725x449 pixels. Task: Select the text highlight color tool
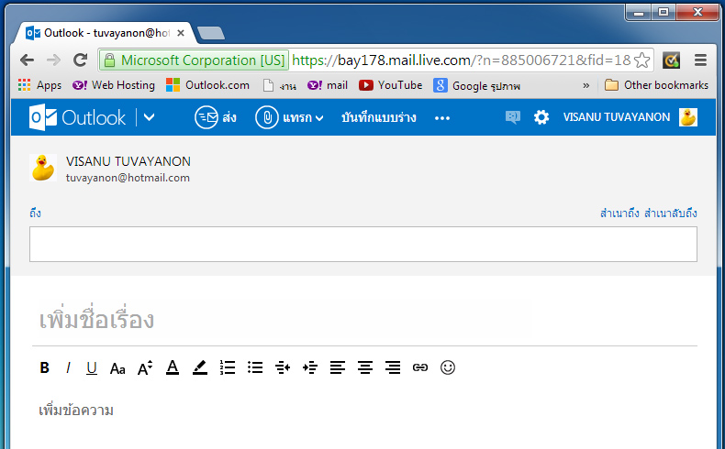click(x=200, y=367)
